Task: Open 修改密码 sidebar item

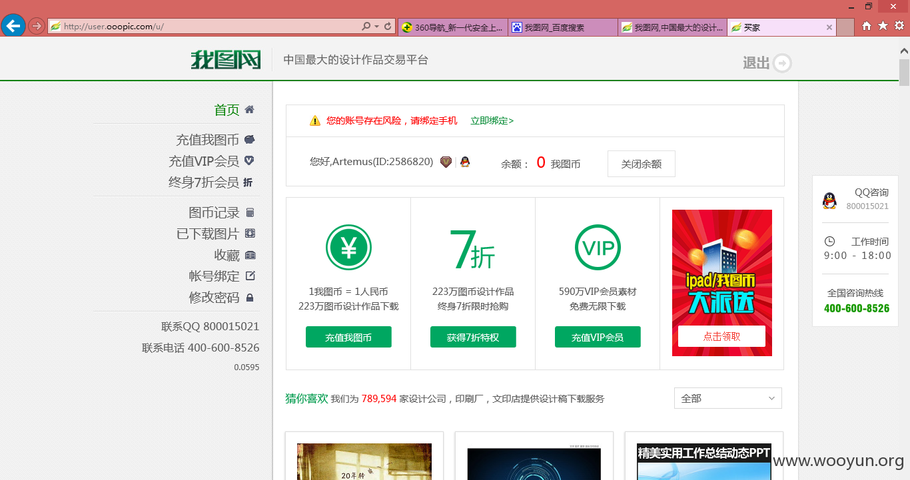Action: click(214, 298)
